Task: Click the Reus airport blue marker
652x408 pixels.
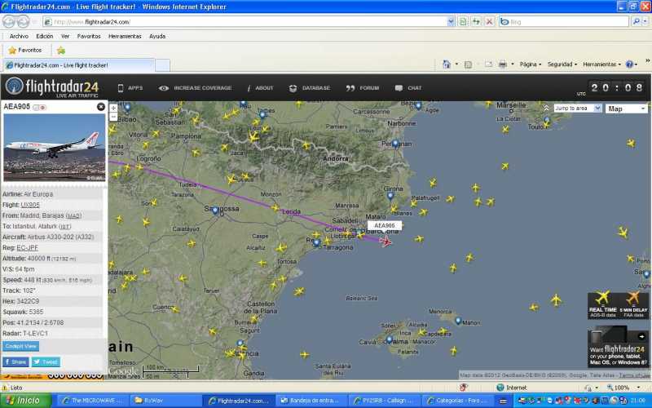Action: pos(317,242)
